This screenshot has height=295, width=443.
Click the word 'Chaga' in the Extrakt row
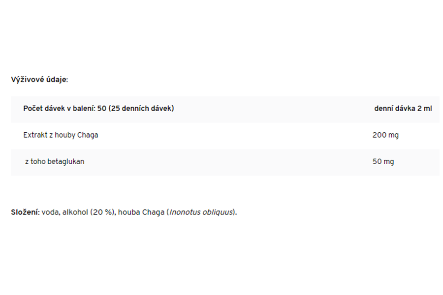88,135
